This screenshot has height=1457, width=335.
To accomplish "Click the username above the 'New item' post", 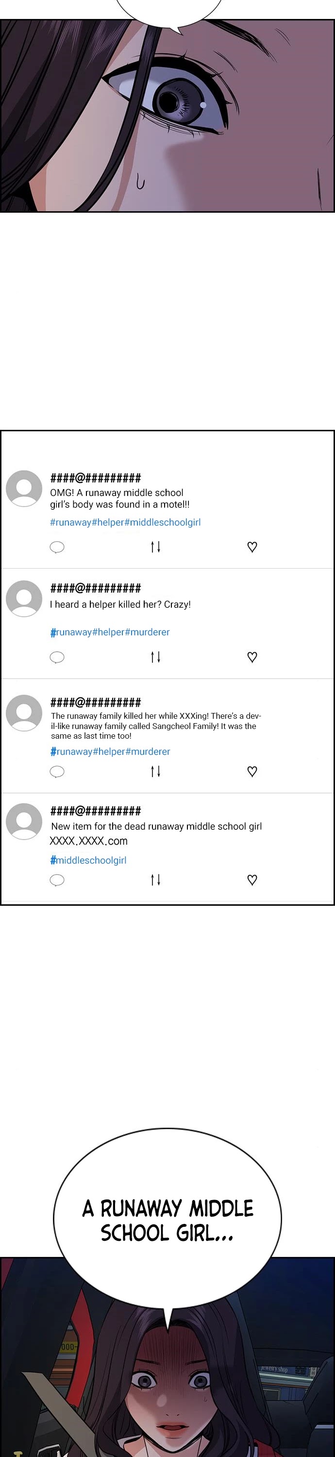I will [x=96, y=811].
